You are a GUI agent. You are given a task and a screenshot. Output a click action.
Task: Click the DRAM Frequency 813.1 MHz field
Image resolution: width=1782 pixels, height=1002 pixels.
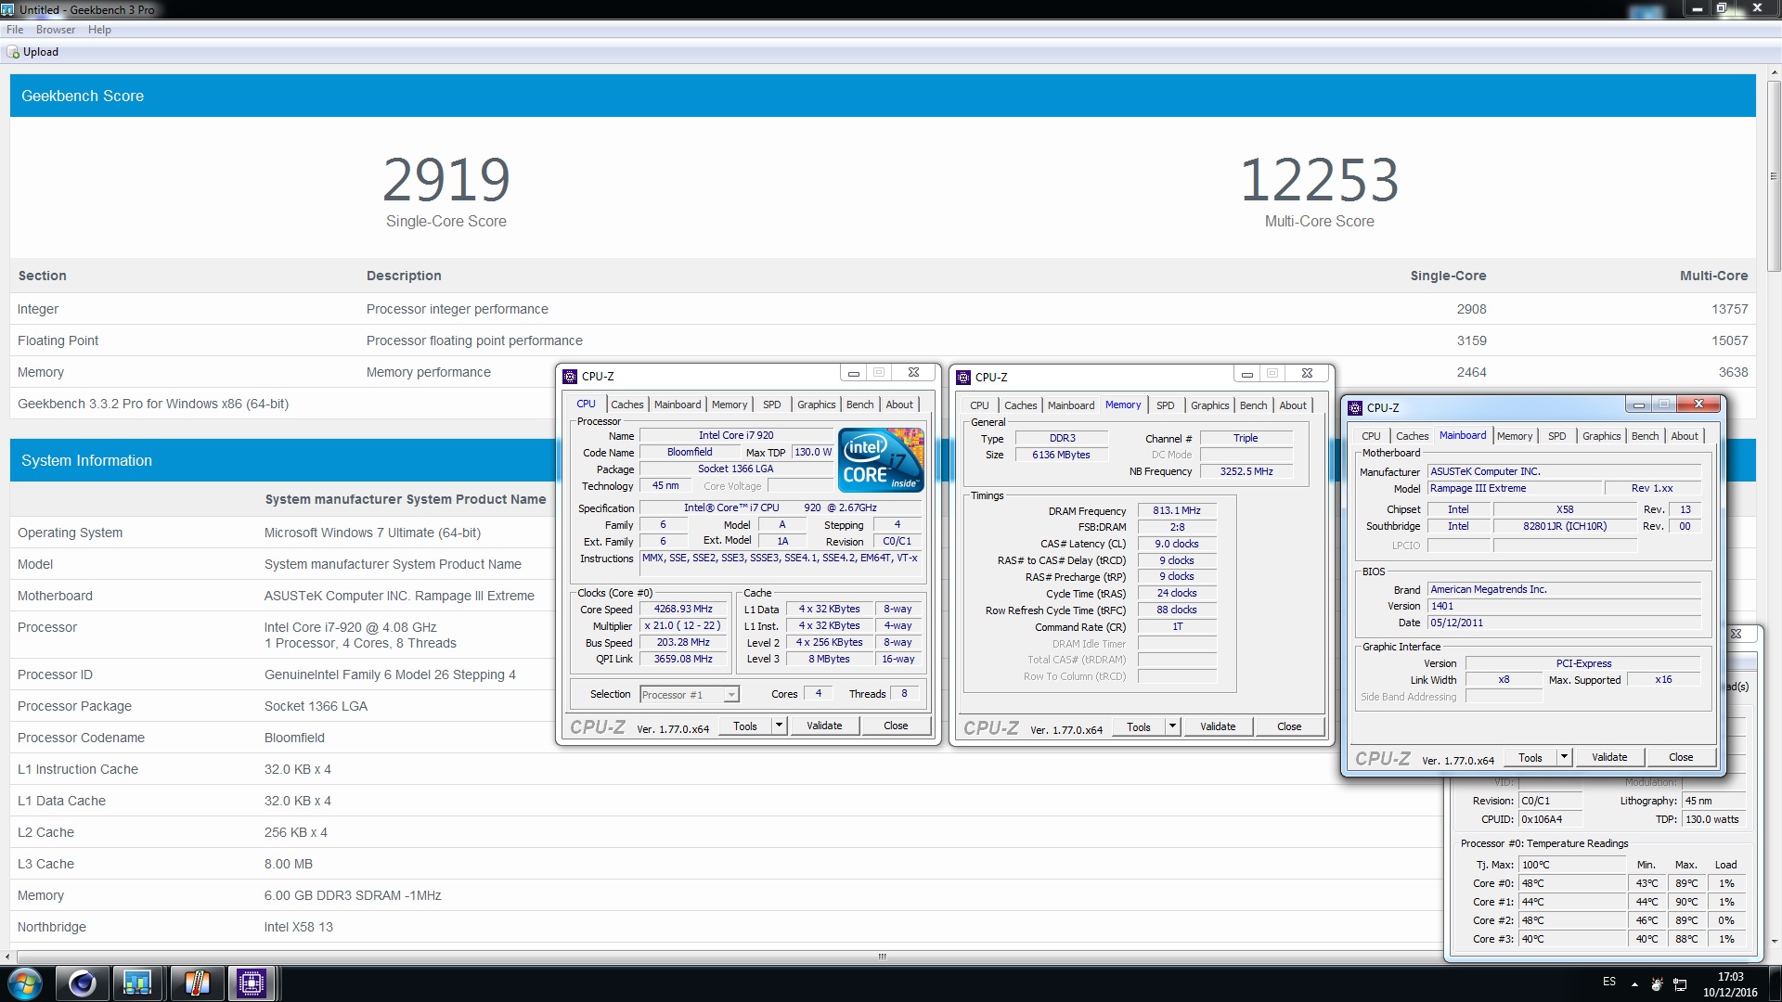pyautogui.click(x=1177, y=510)
